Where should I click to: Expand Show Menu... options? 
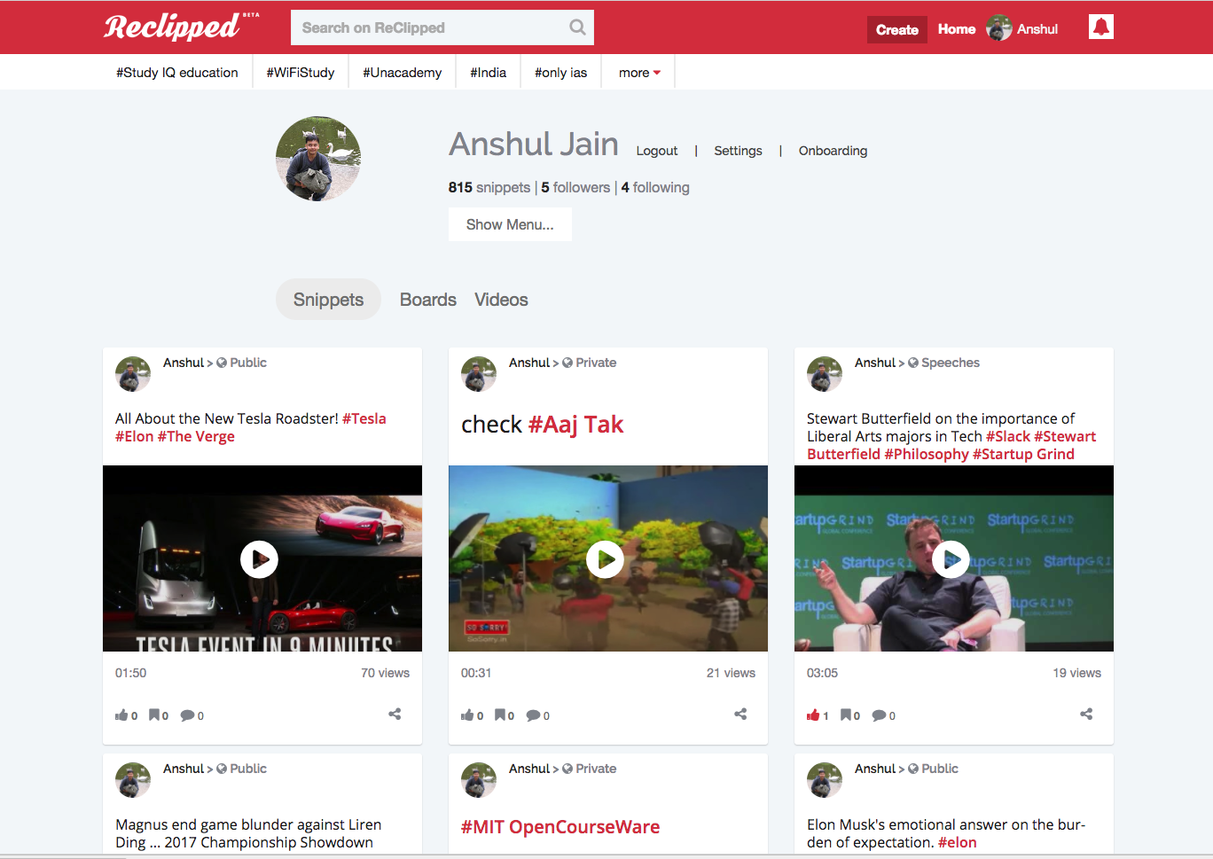510,224
